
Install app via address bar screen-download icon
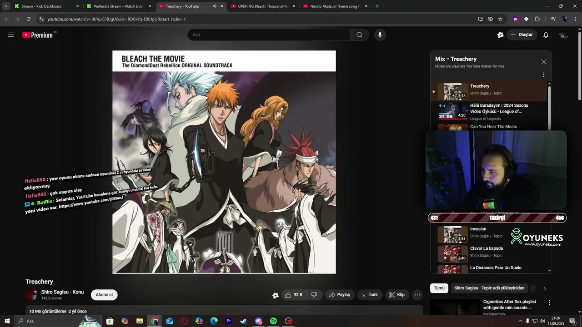481,19
